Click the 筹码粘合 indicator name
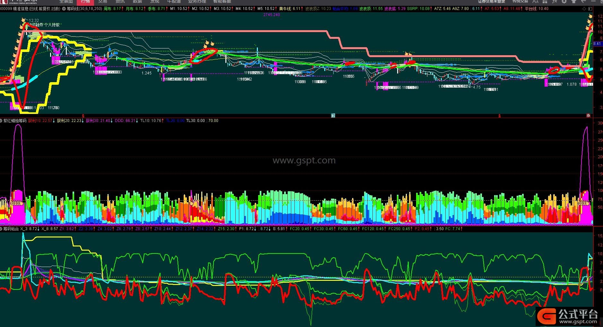The height and width of the screenshot is (327, 603). coord(11,229)
